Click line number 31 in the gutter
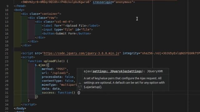Viewport: 200px width, 112px height. (x=7, y=93)
